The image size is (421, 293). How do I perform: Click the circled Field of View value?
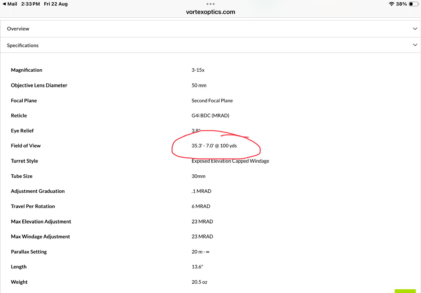214,146
